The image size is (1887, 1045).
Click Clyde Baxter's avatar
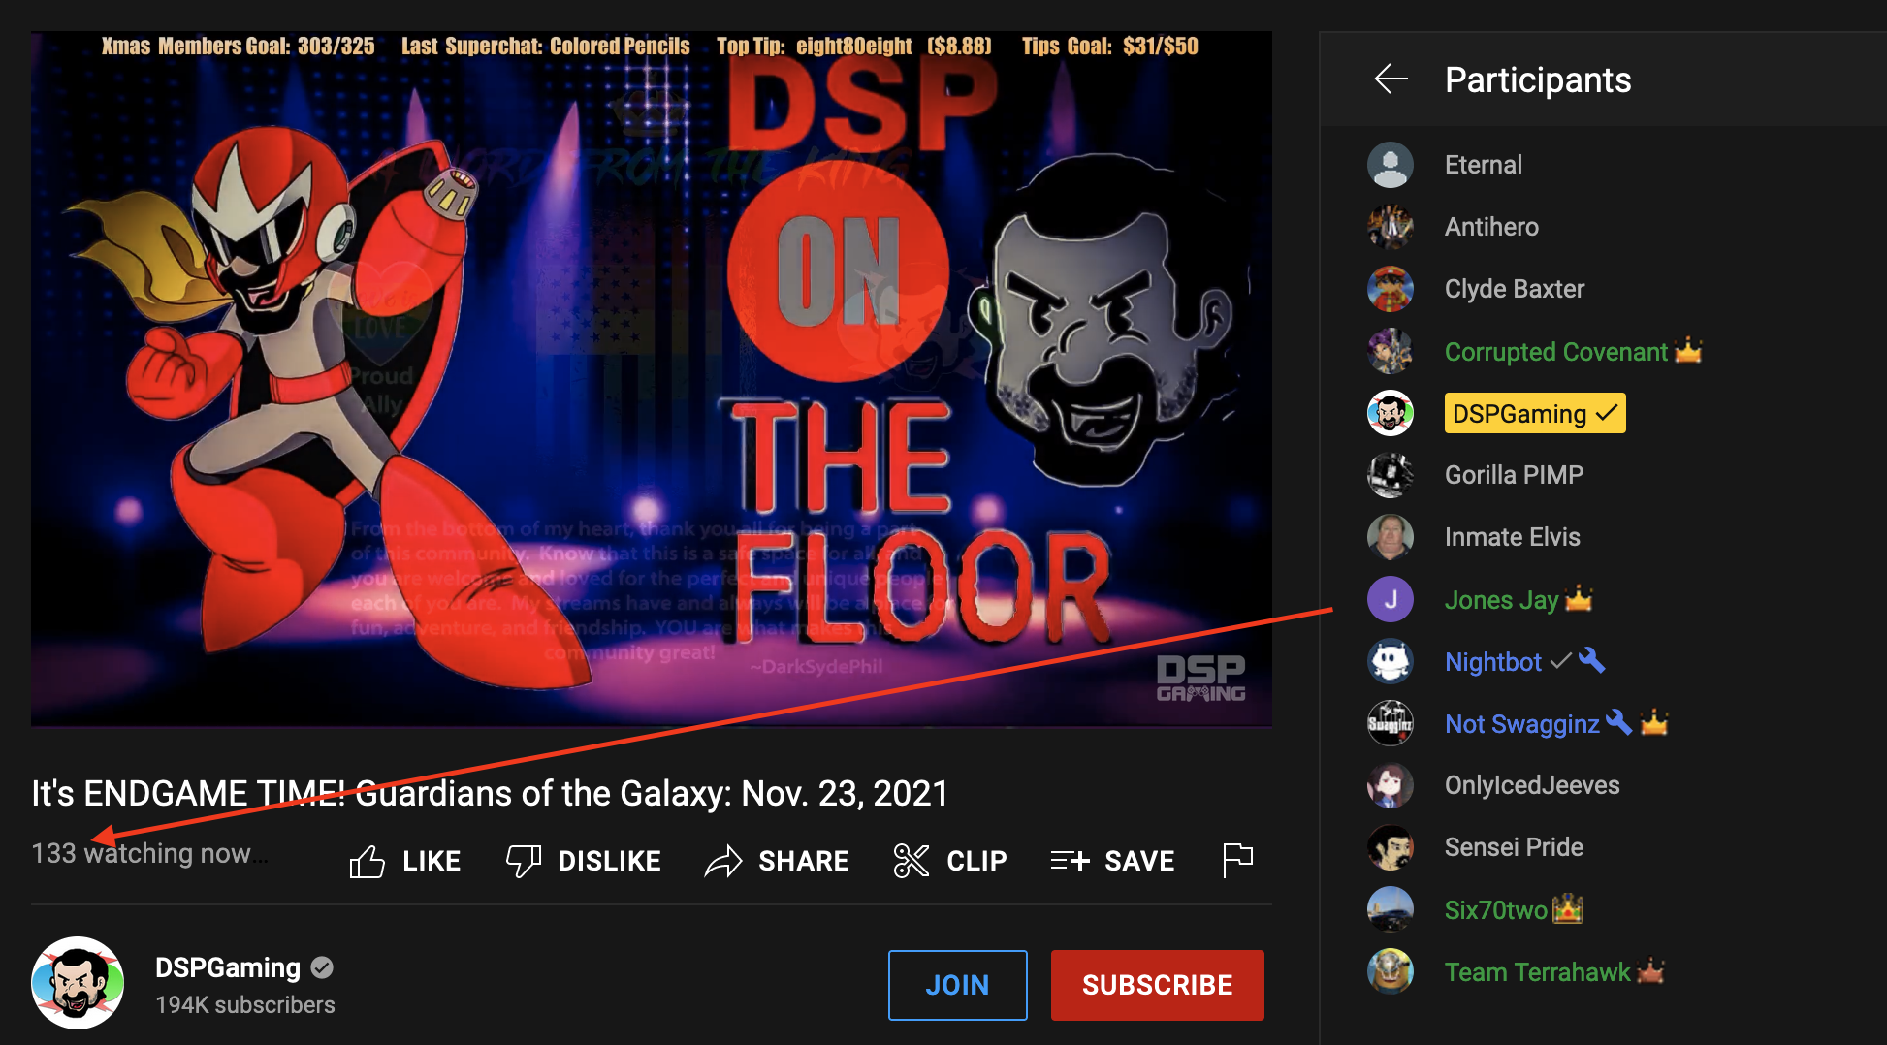tap(1391, 289)
